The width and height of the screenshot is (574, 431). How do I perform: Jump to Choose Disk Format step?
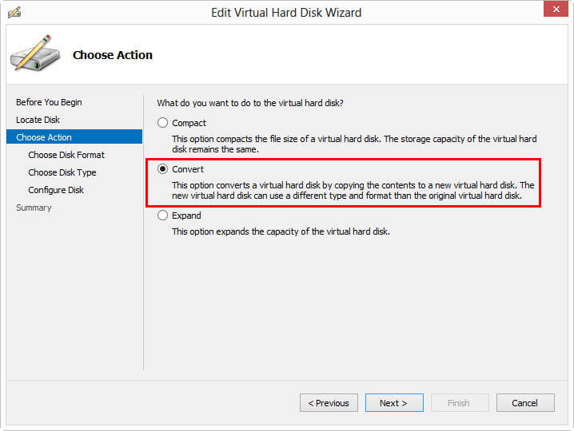coord(66,155)
